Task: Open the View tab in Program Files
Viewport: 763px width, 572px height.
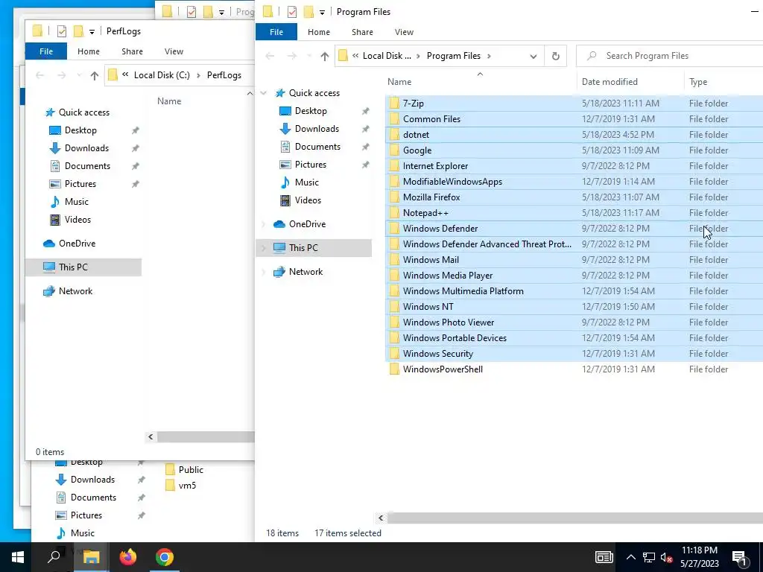Action: pos(404,32)
